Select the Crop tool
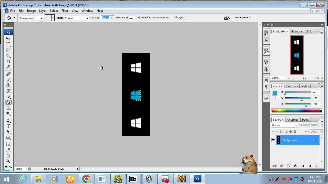This screenshot has width=328, height=184. (x=8, y=61)
